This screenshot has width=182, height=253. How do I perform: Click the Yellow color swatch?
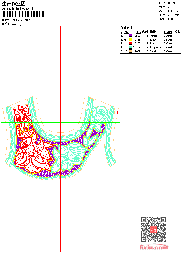click(x=131, y=39)
